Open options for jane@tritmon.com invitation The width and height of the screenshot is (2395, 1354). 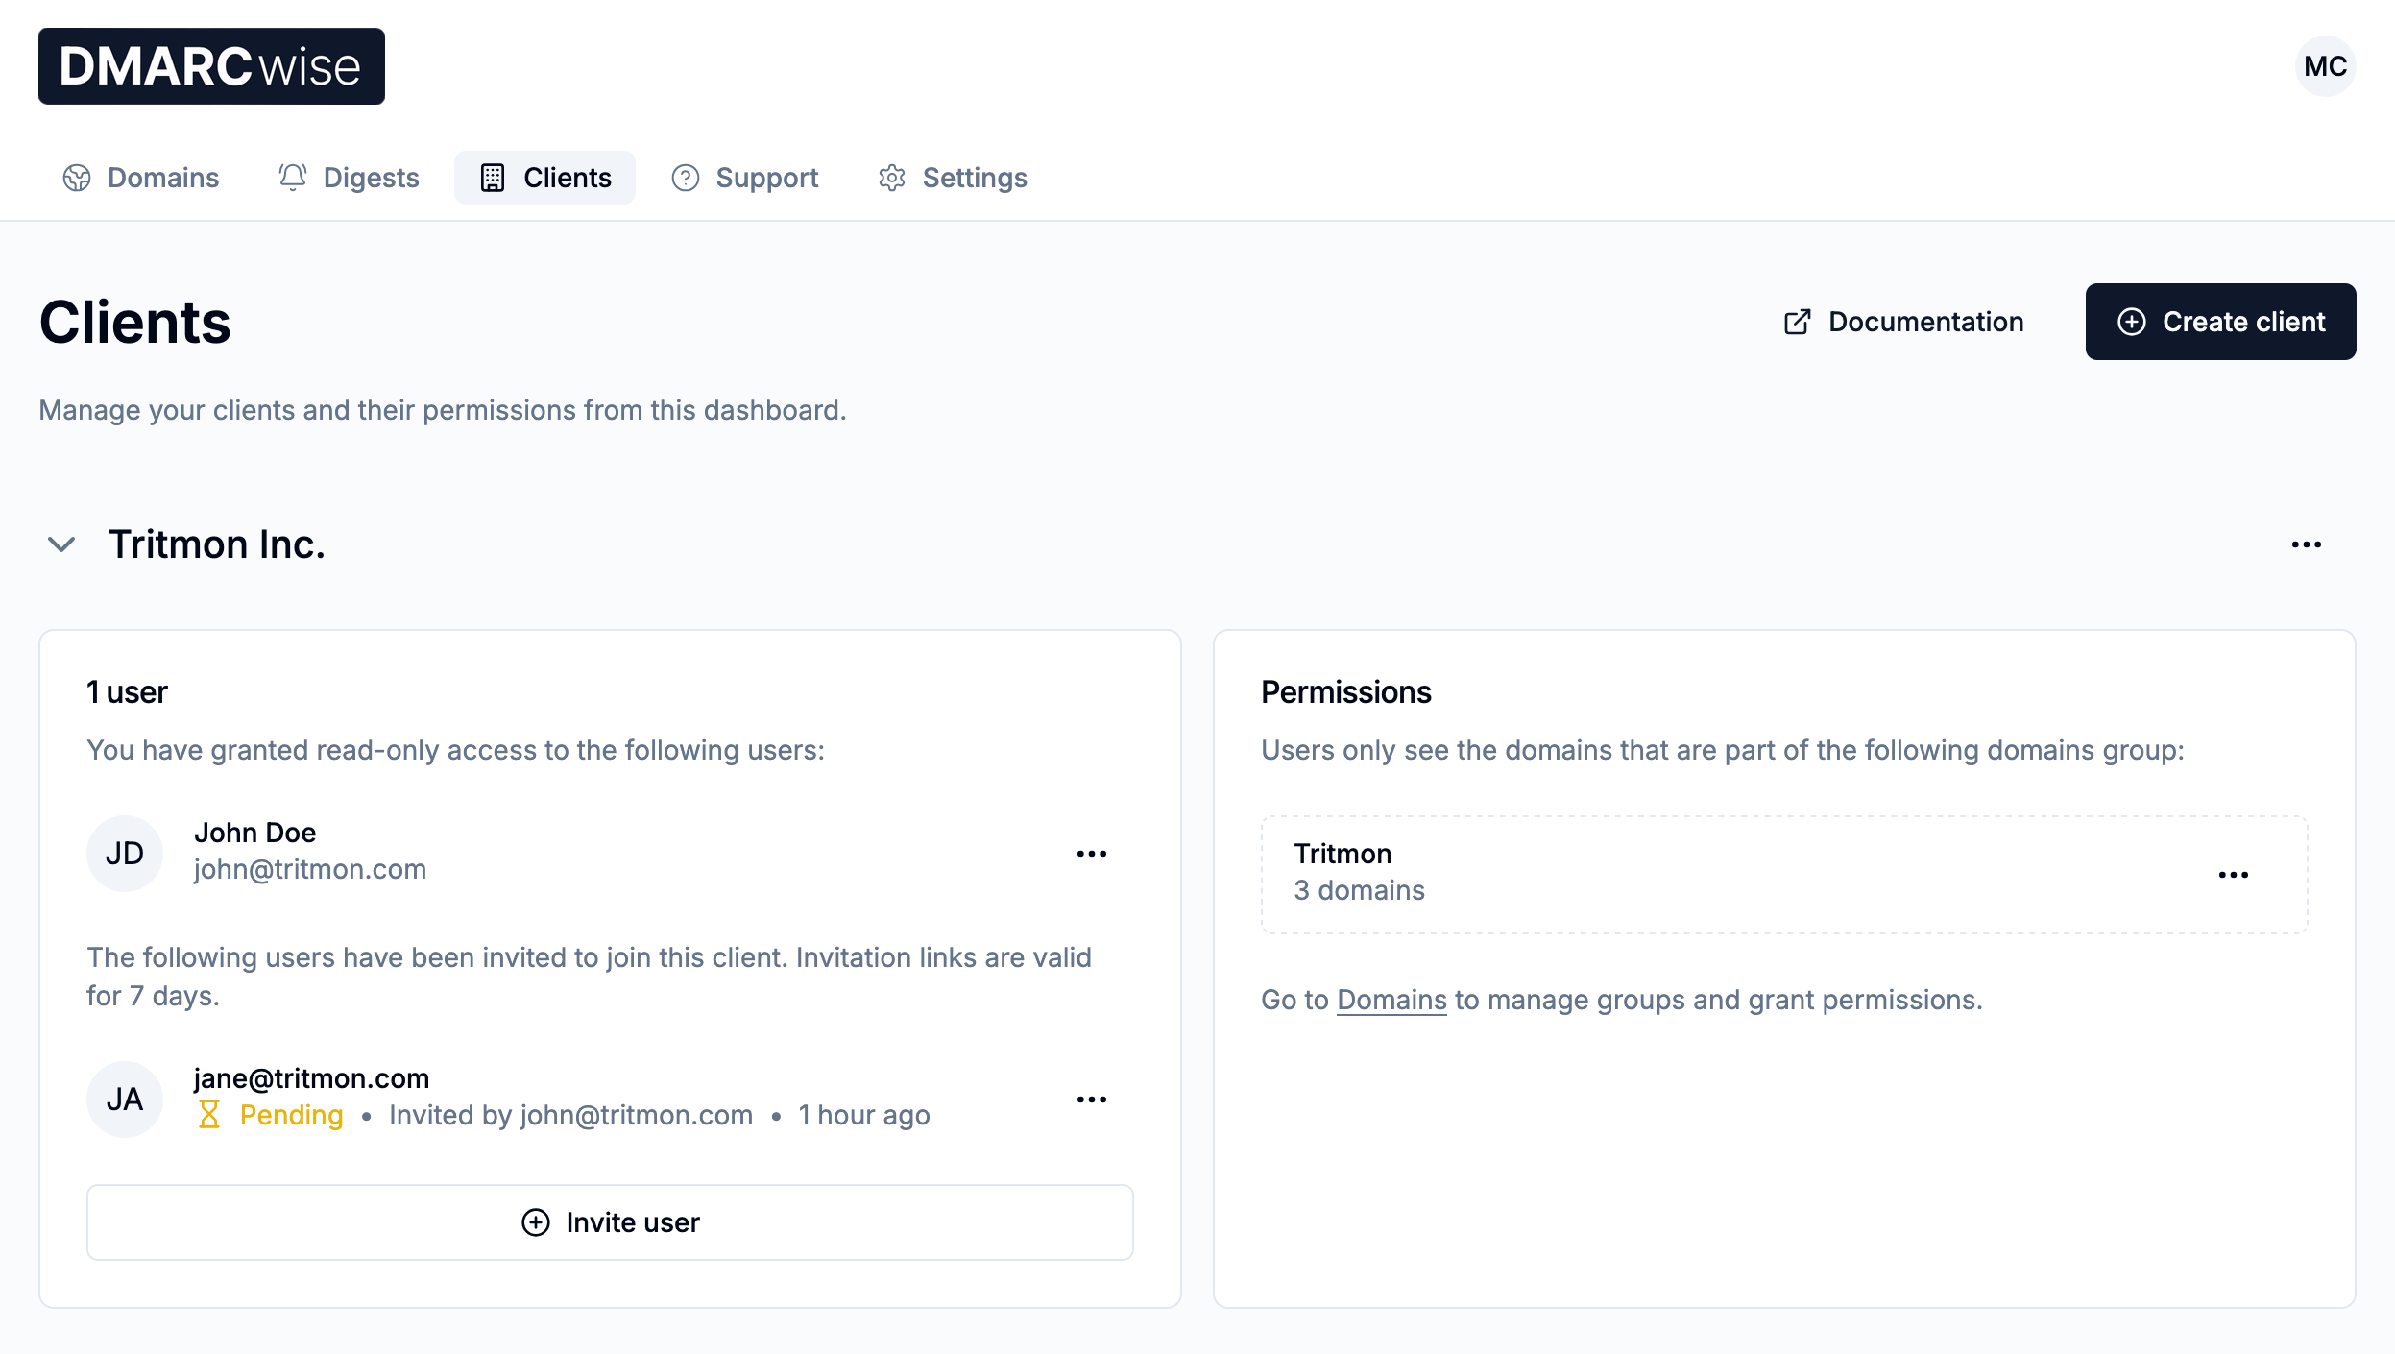(1091, 1100)
